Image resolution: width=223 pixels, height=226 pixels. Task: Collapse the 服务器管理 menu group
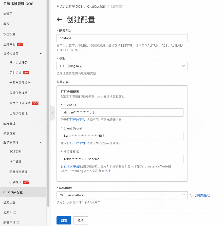41,143
